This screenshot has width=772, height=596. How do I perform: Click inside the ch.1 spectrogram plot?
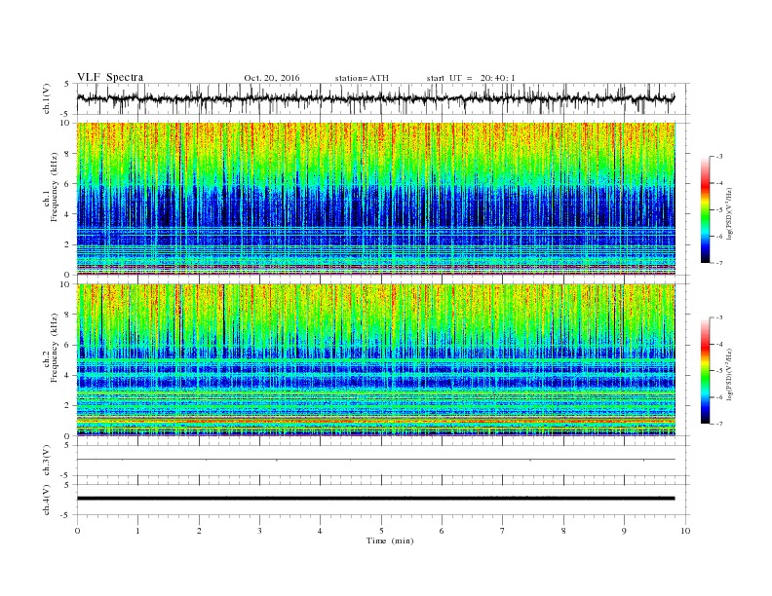(376, 199)
